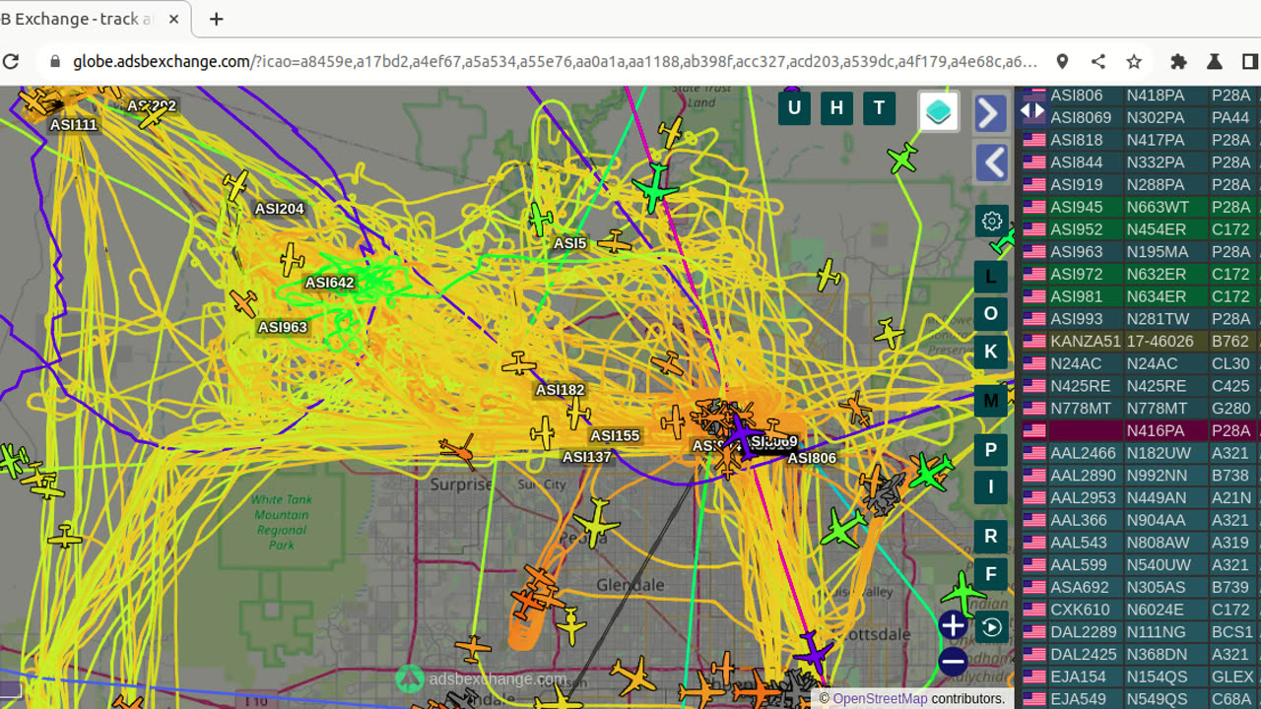
Task: Click the ASI182 aircraft label
Action: point(560,390)
